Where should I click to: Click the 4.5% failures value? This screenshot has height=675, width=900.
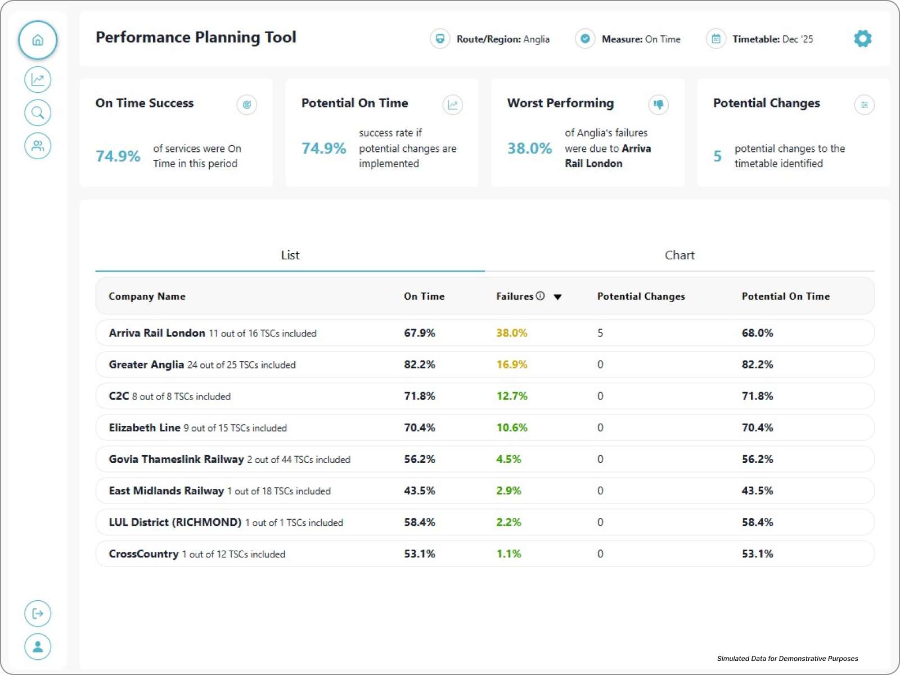coord(508,459)
